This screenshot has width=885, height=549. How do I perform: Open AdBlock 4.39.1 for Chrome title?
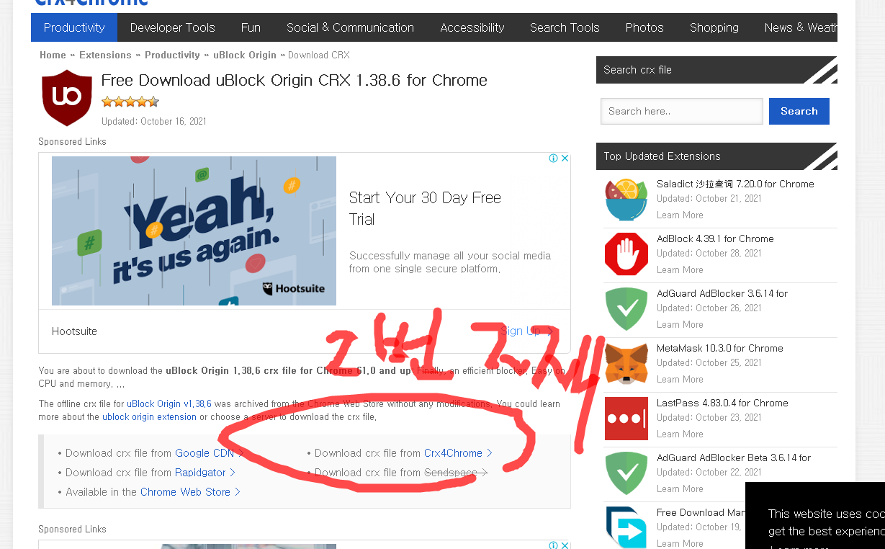[715, 238]
